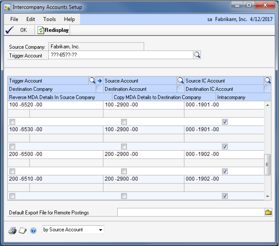The width and height of the screenshot is (279, 246).
Task: Click the Redisplay button
Action: 53,30
